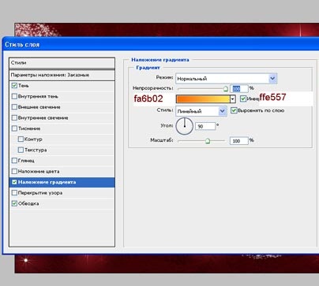Click the angle dial control
Screen dimensions: 319x286
(185, 126)
